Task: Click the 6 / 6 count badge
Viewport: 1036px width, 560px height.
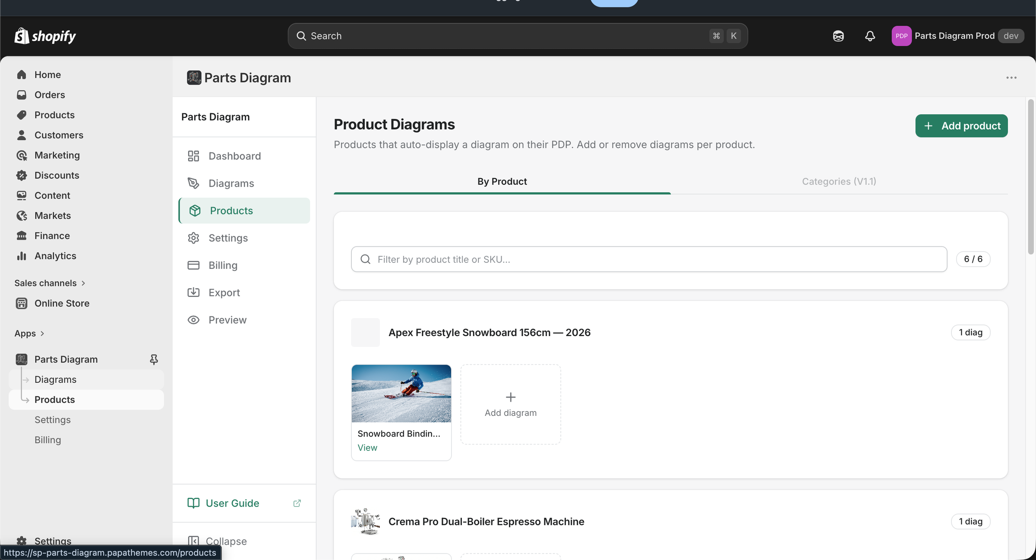Action: click(x=973, y=259)
